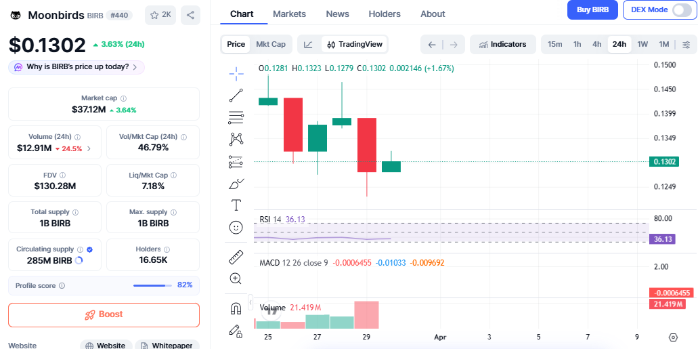Click the 0.1302 current price label
The width and height of the screenshot is (698, 349).
663,162
